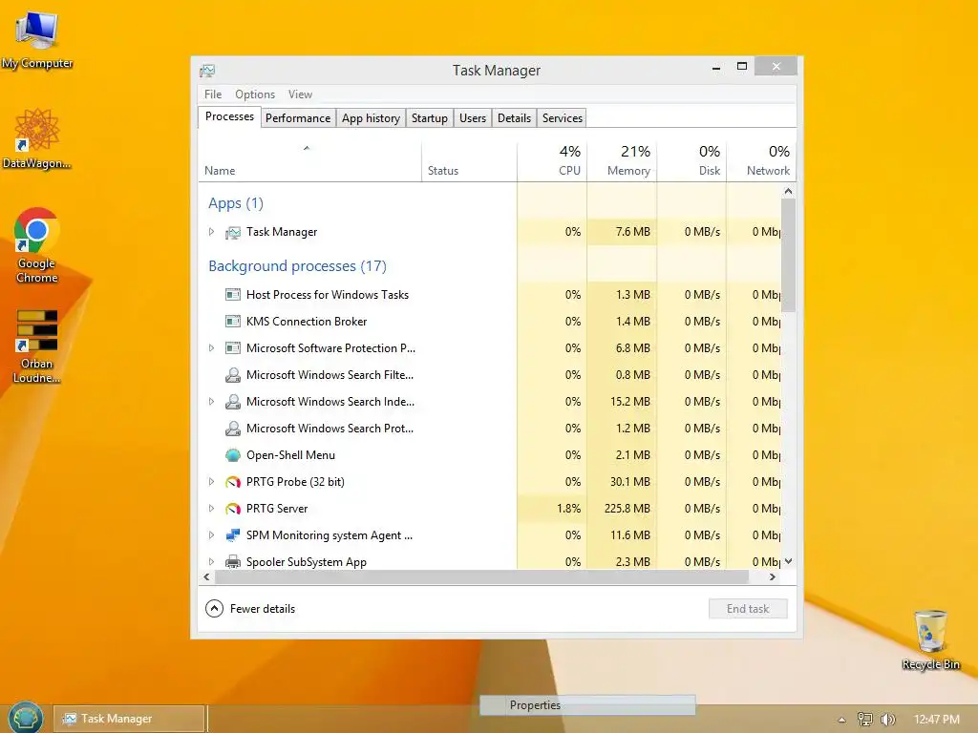Select Google Chrome desktop shortcut
The height and width of the screenshot is (733, 978).
[x=37, y=245]
